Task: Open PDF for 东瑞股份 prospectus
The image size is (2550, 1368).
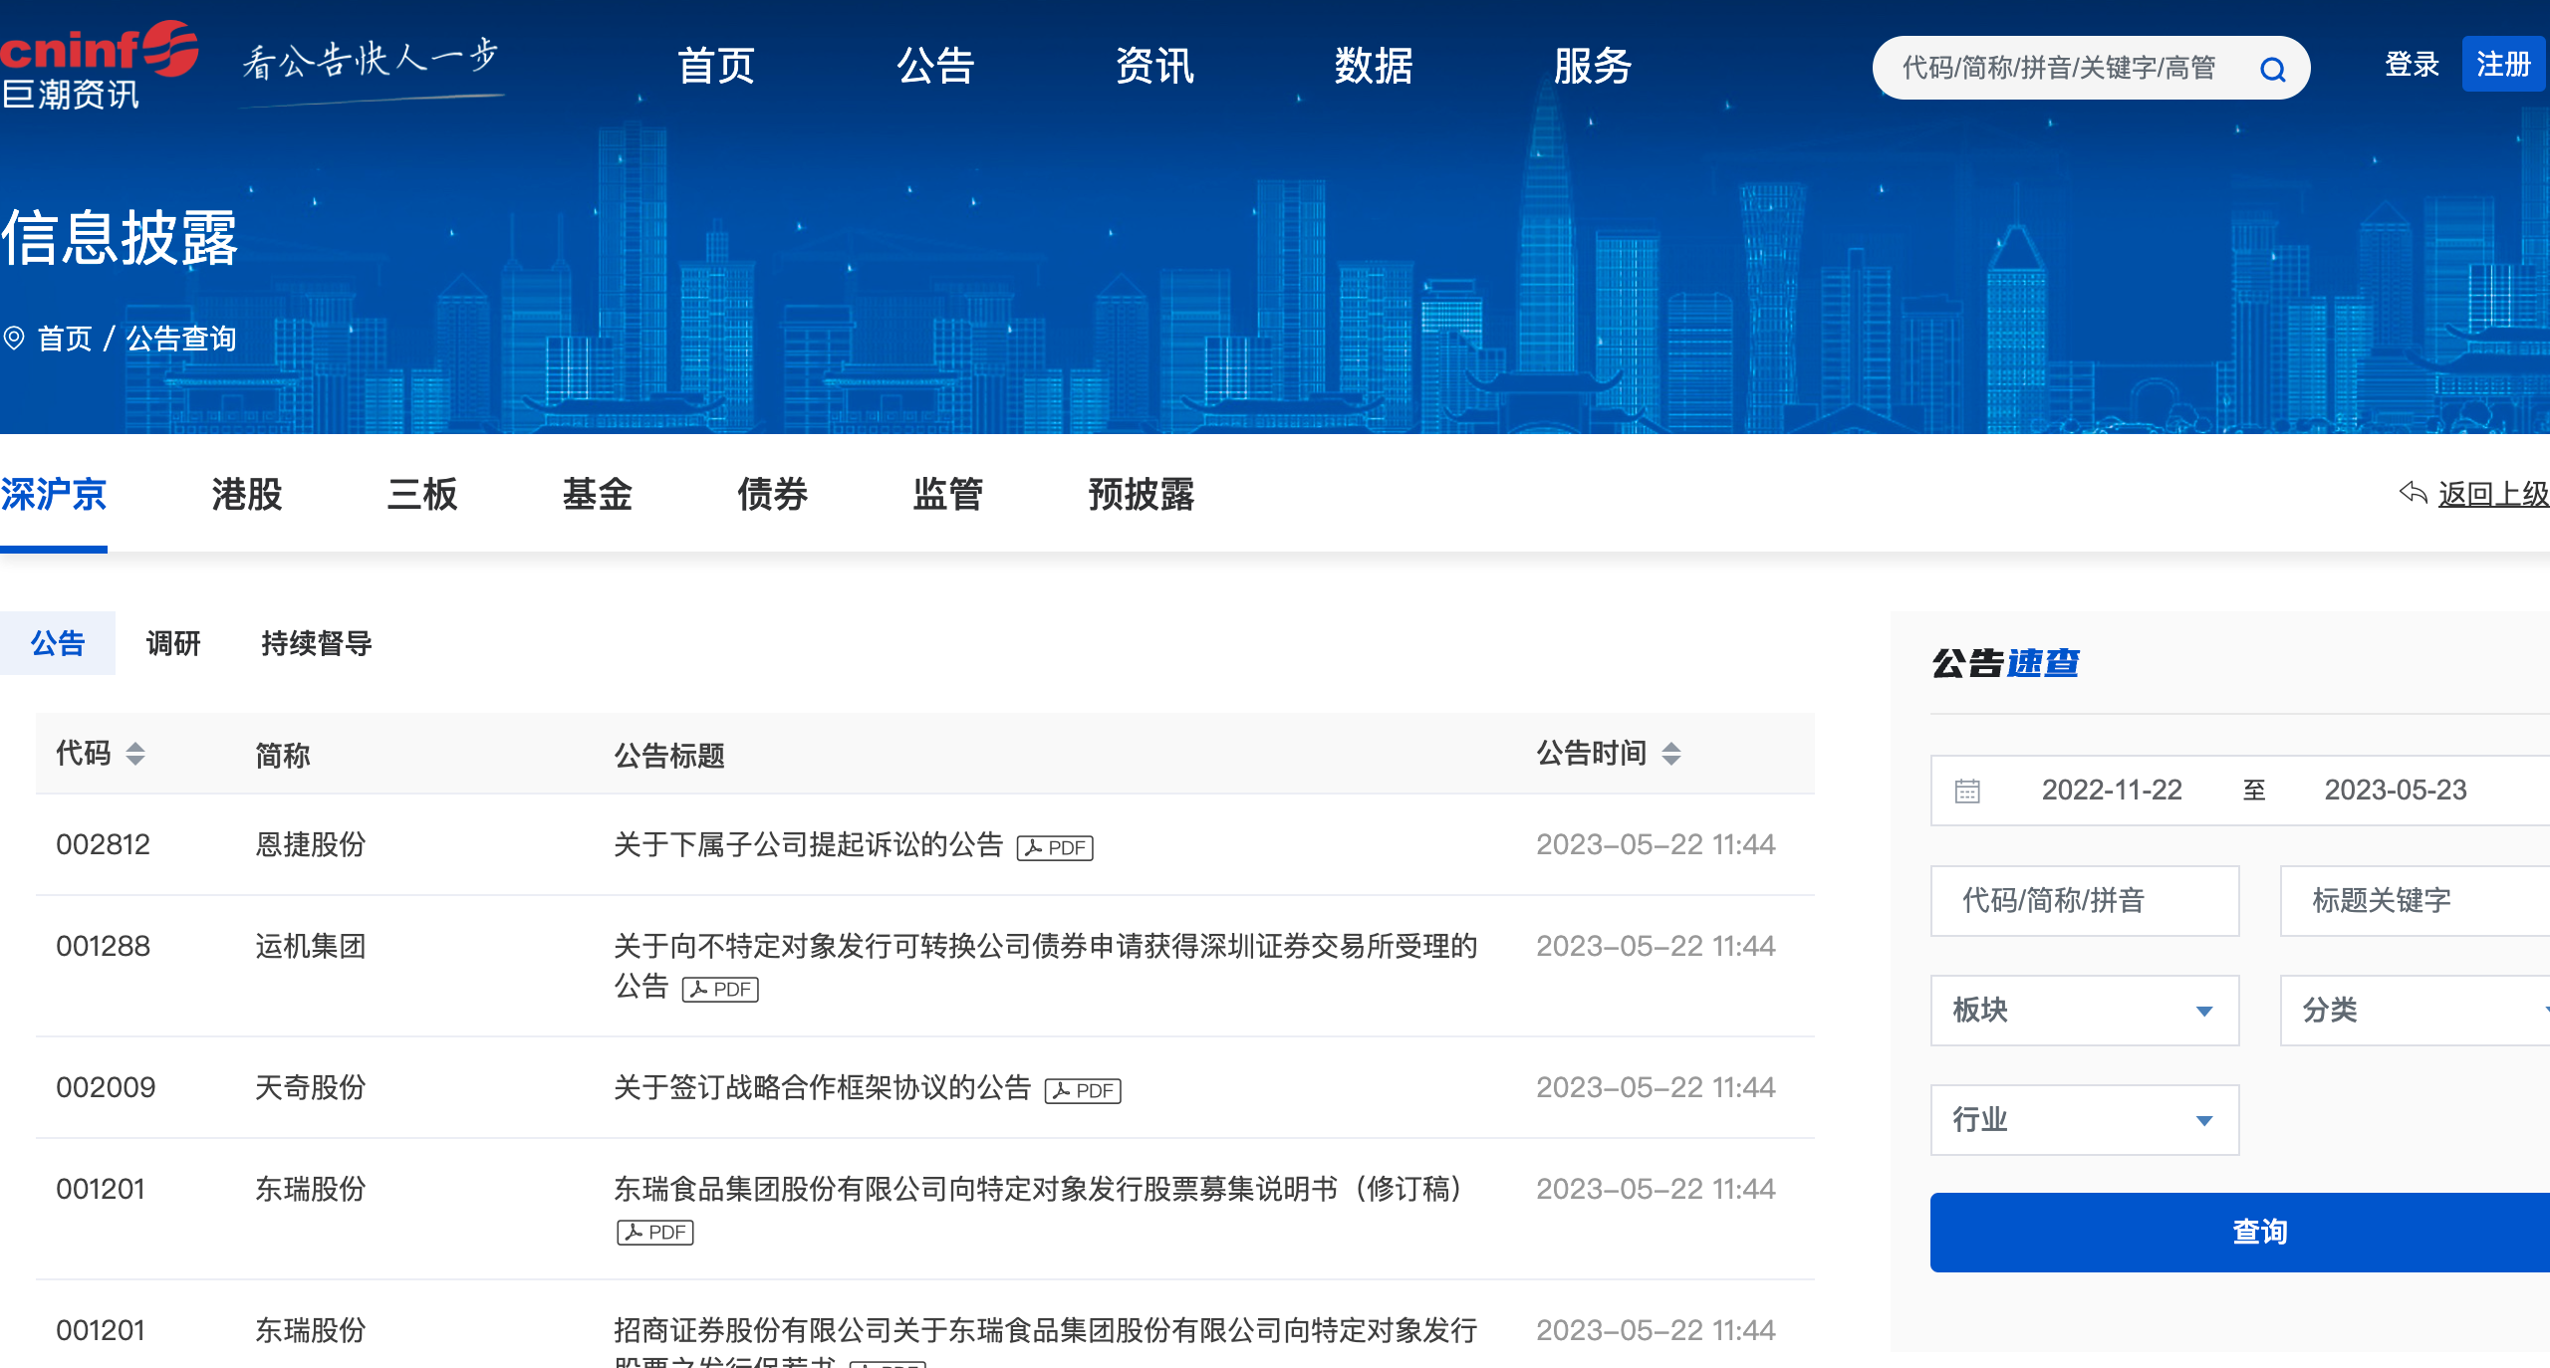Action: 655,1232
